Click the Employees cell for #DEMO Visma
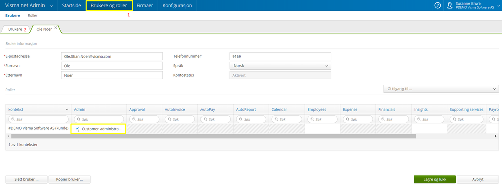Image resolution: width=502 pixels, height=187 pixels. [x=322, y=129]
